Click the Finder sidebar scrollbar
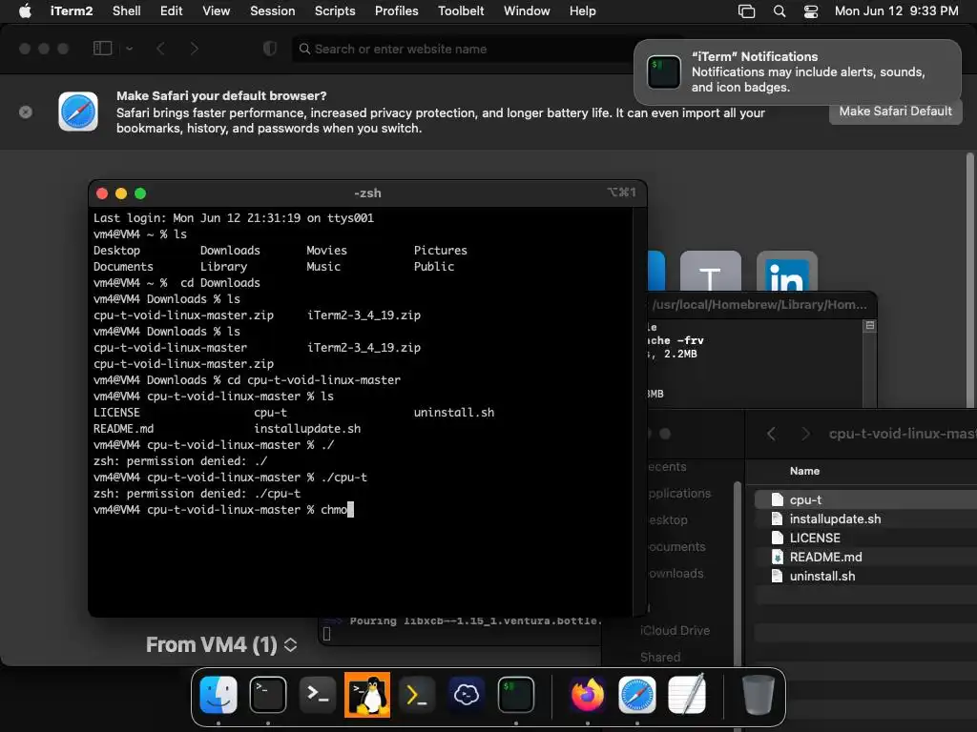This screenshot has height=732, width=977. click(x=738, y=573)
